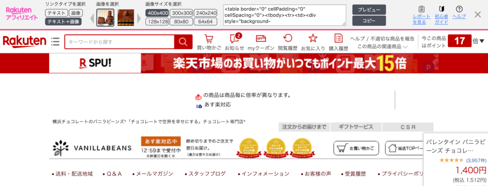Set image size to 64x64

[x=206, y=21]
